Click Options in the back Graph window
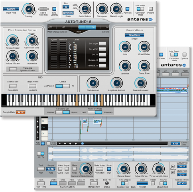This screenshot has width=193, height=192. (184, 54)
